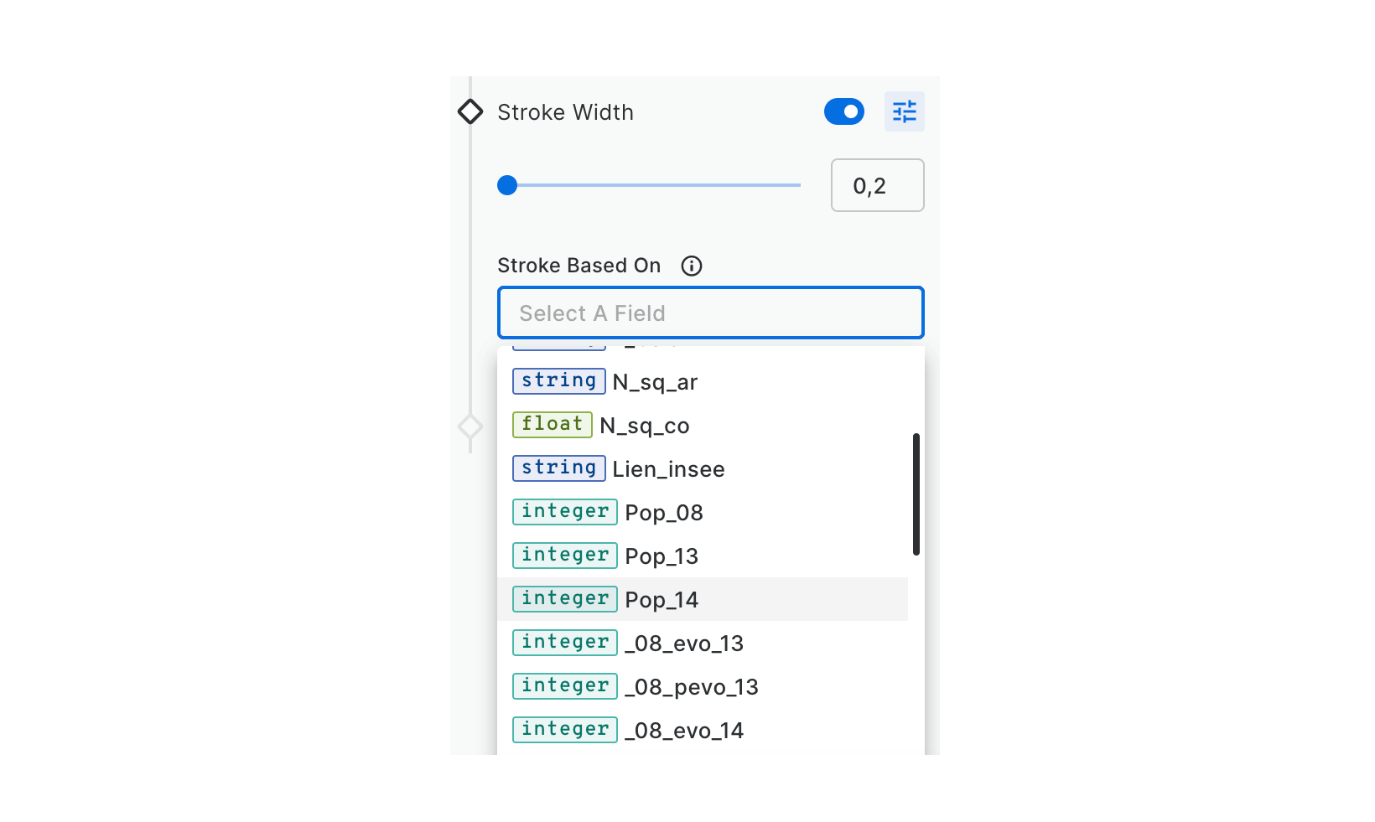Choose Pop_08 from the field list
1375x822 pixels.
(663, 513)
